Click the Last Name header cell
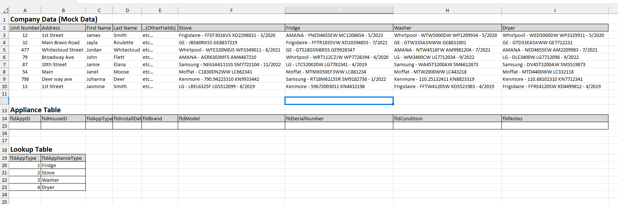The height and width of the screenshot is (204, 618). (x=127, y=28)
